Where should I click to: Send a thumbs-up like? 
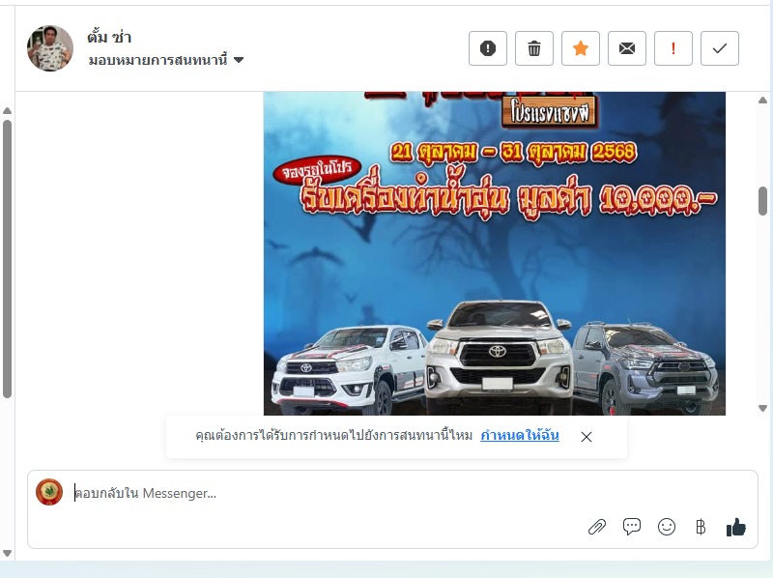tap(736, 527)
